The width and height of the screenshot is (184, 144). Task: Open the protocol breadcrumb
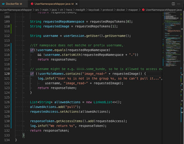coord(108,10)
